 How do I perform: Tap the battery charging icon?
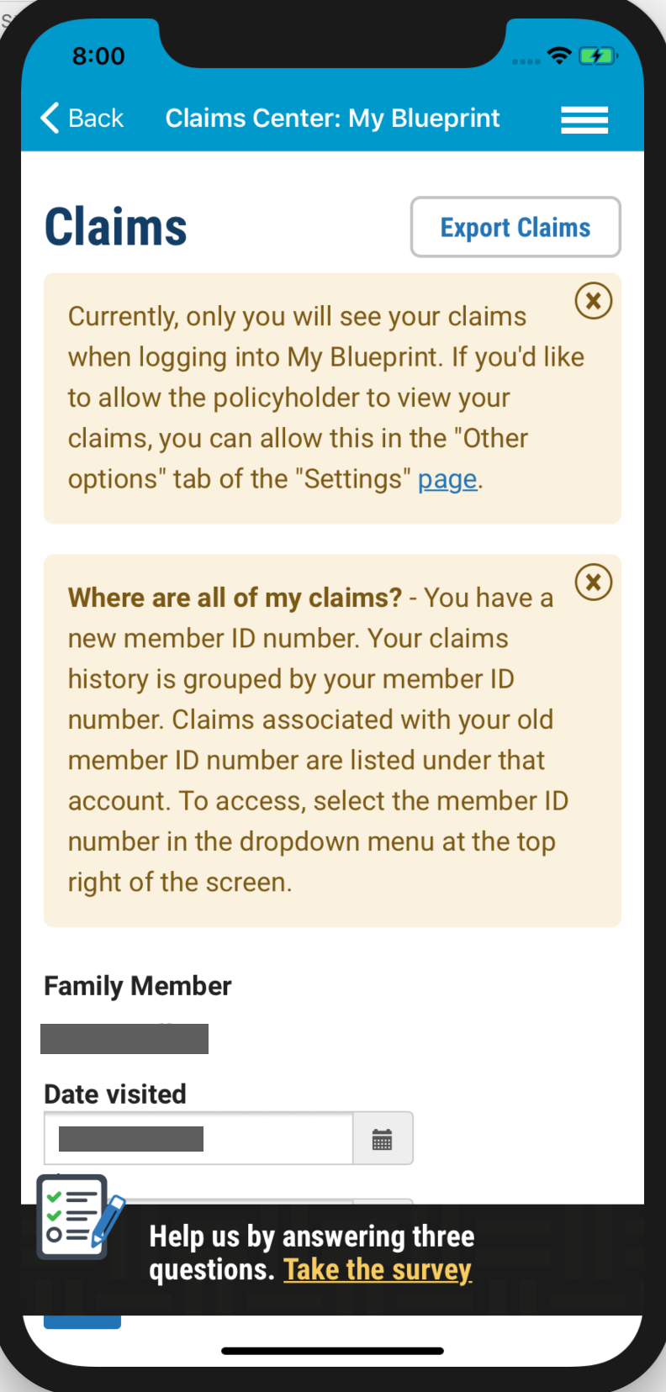(598, 56)
